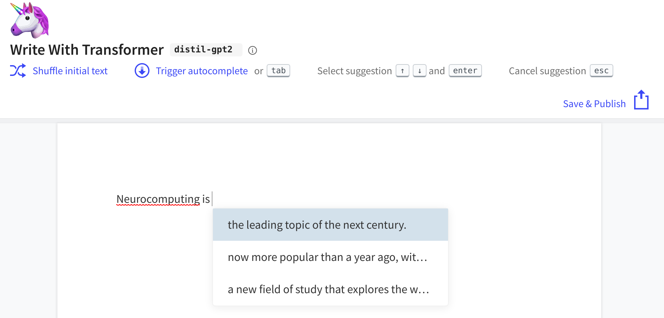
Task: Click Shuffle initial text link
Action: point(70,71)
